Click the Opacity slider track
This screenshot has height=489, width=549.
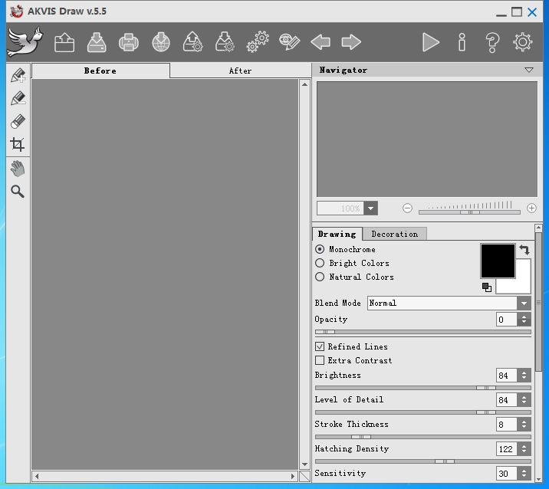(423, 332)
